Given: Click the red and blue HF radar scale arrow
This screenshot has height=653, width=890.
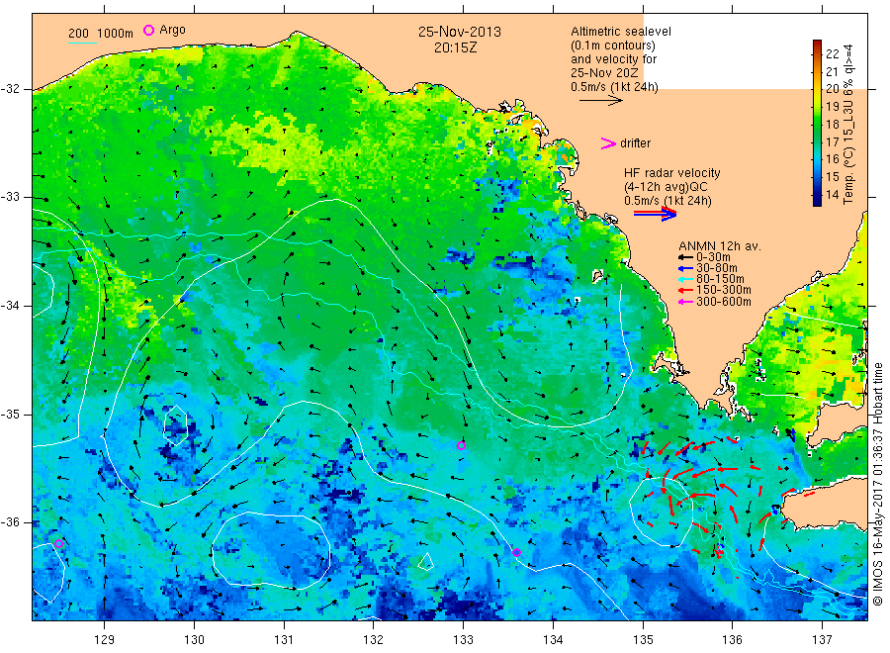Looking at the screenshot, I should pyautogui.click(x=655, y=214).
